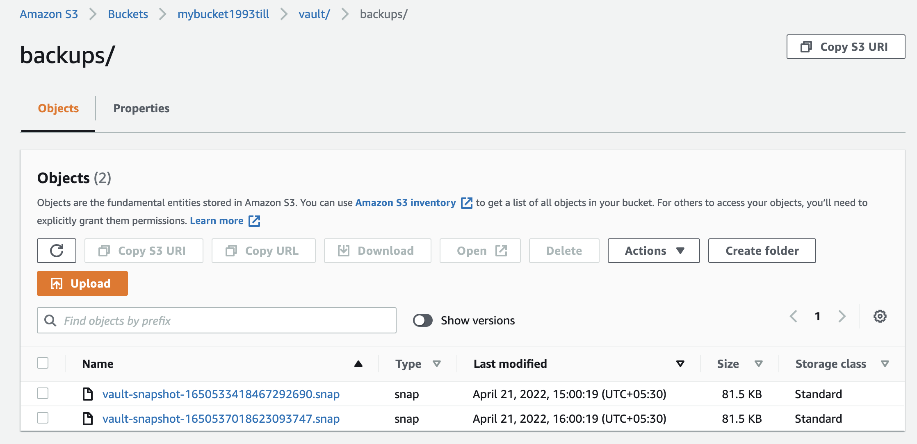Click the refresh objects icon button
The width and height of the screenshot is (917, 444).
pos(57,251)
